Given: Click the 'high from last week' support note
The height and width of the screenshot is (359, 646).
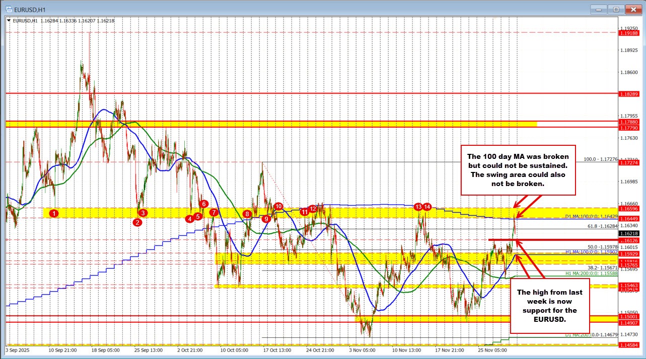Looking at the screenshot, I should point(549,306).
